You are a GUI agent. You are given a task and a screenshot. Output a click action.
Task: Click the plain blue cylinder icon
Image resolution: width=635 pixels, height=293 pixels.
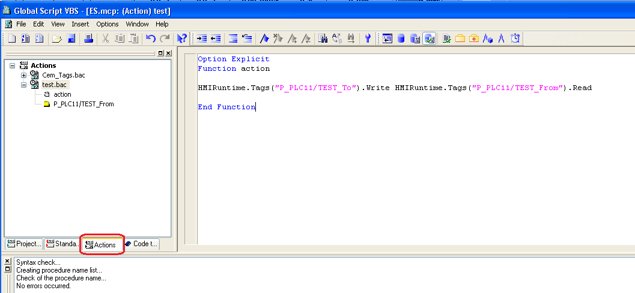(x=401, y=38)
